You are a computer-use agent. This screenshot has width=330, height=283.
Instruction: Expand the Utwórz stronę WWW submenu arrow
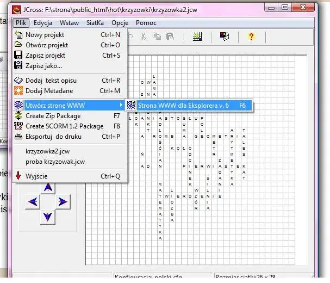tap(121, 105)
